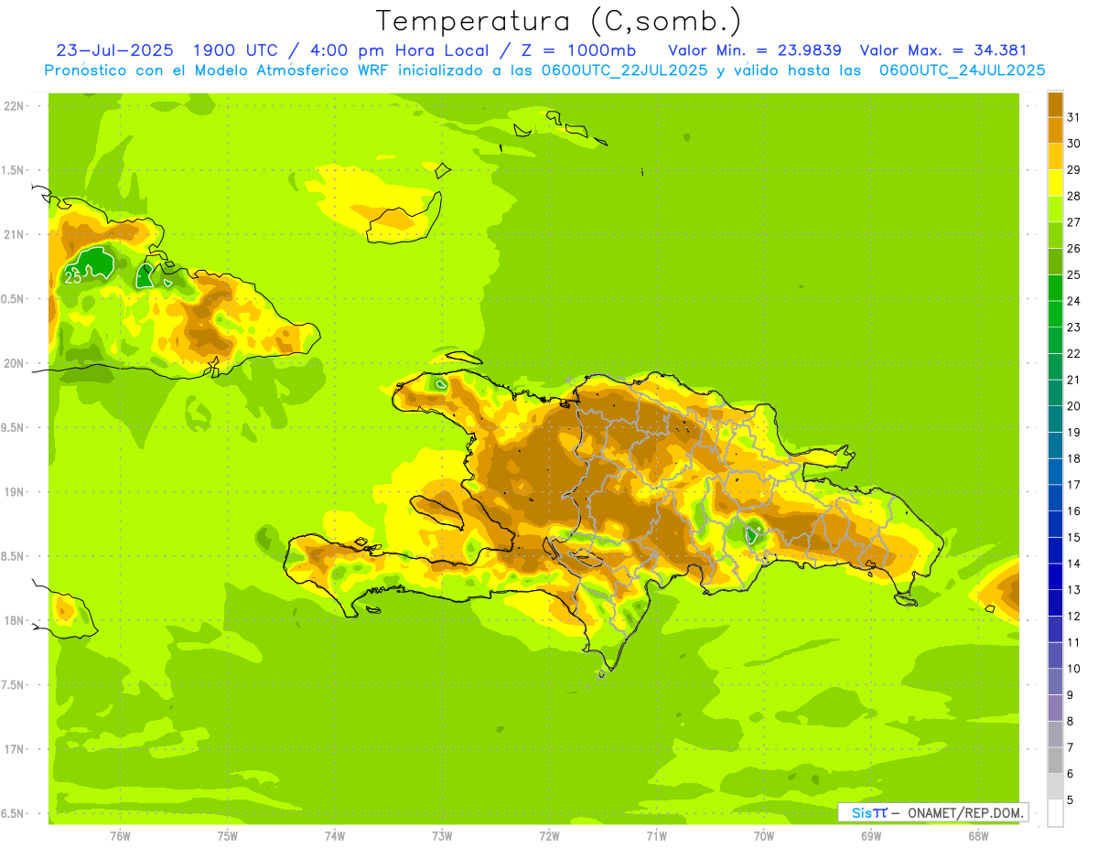This screenshot has width=1098, height=848.
Task: Click the '73W' longitude label
Action: coord(442,835)
